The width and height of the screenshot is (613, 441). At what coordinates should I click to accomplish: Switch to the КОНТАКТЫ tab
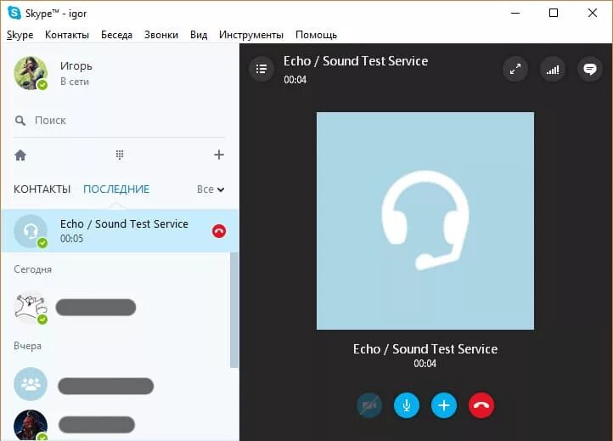click(42, 189)
